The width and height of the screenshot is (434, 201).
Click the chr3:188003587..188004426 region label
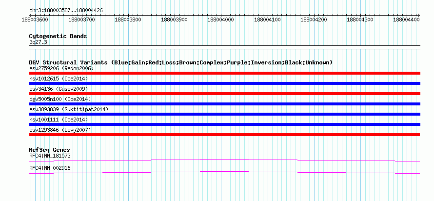66,11
